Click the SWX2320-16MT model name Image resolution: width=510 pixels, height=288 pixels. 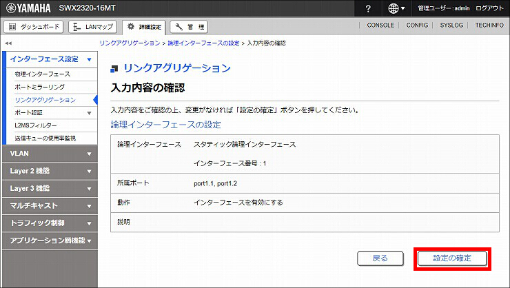pos(87,8)
